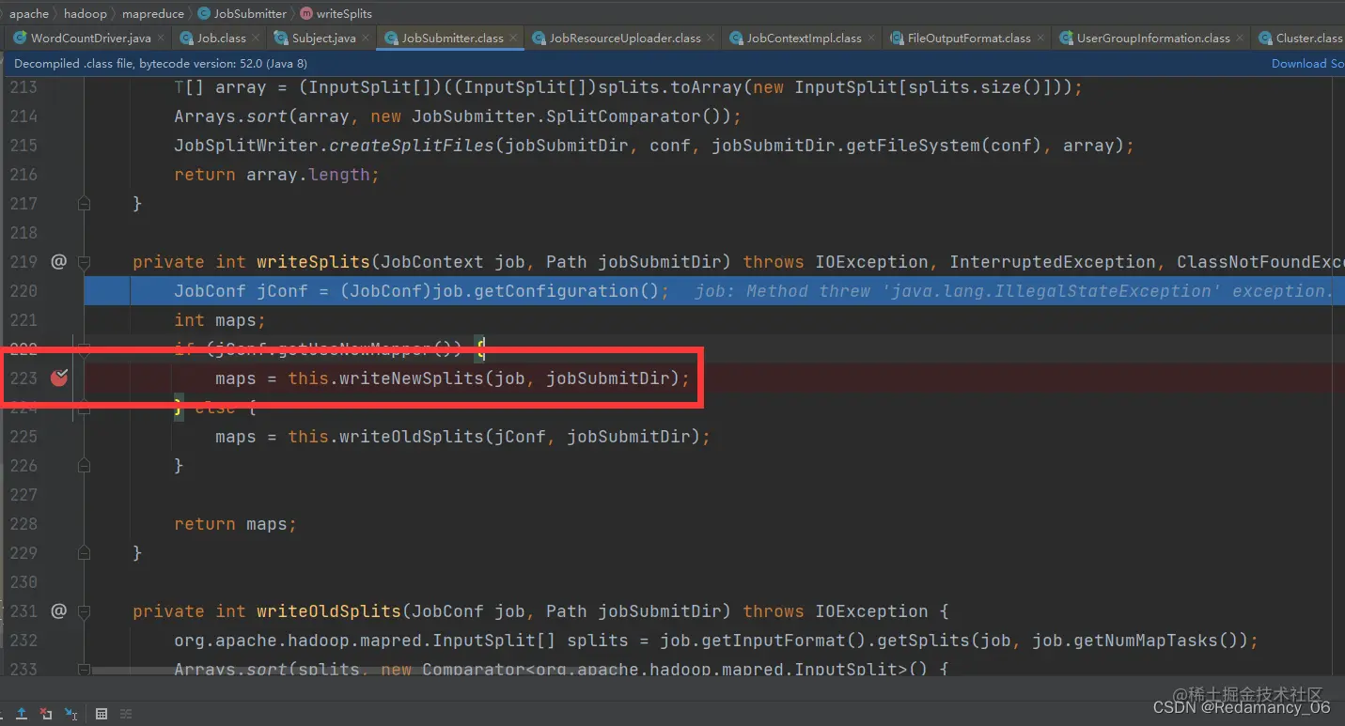This screenshot has width=1345, height=726.
Task: Click the @ gutter icon on line 219
Action: point(58,262)
